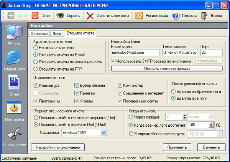Open the Отчёт document icon in sidebar
230x162 pixels.
click(x=14, y=82)
